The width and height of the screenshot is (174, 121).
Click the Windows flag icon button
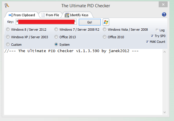(106, 22)
